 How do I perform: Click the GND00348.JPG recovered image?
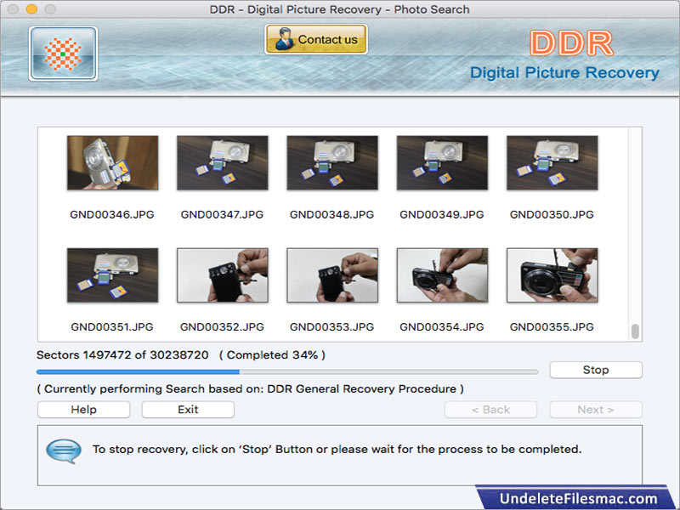pyautogui.click(x=331, y=163)
